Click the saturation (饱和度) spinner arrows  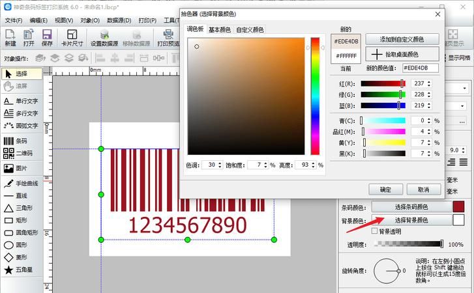pos(265,165)
